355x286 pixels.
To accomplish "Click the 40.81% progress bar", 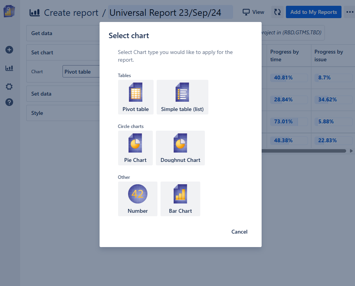I will (289, 78).
